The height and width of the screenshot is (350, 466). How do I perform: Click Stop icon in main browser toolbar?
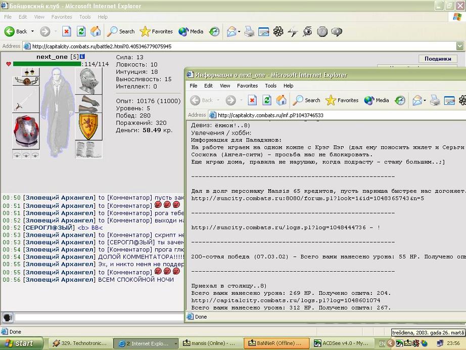(x=67, y=31)
